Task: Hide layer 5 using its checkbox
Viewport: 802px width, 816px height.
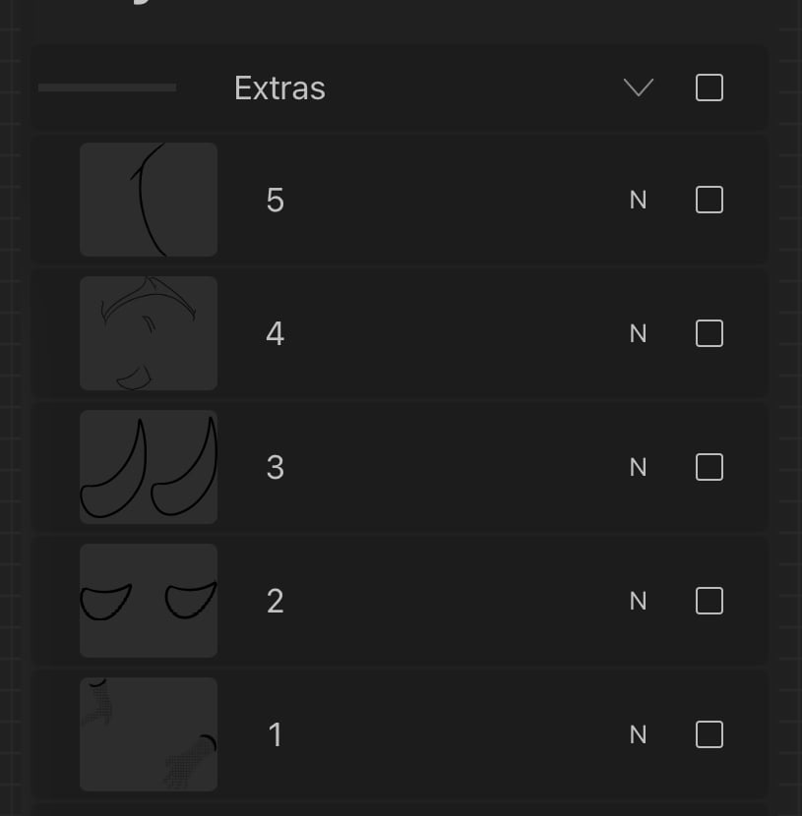Action: pos(709,201)
